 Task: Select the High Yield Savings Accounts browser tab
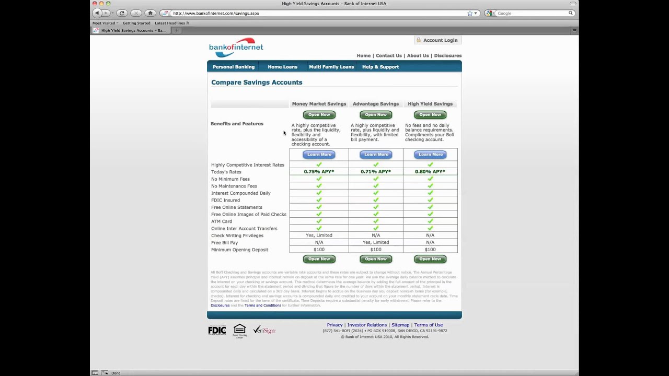[x=131, y=30]
